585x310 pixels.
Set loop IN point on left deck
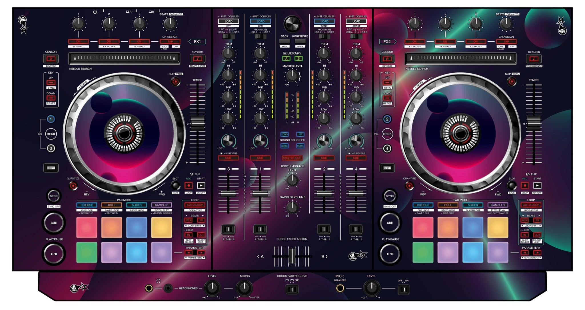189,235
